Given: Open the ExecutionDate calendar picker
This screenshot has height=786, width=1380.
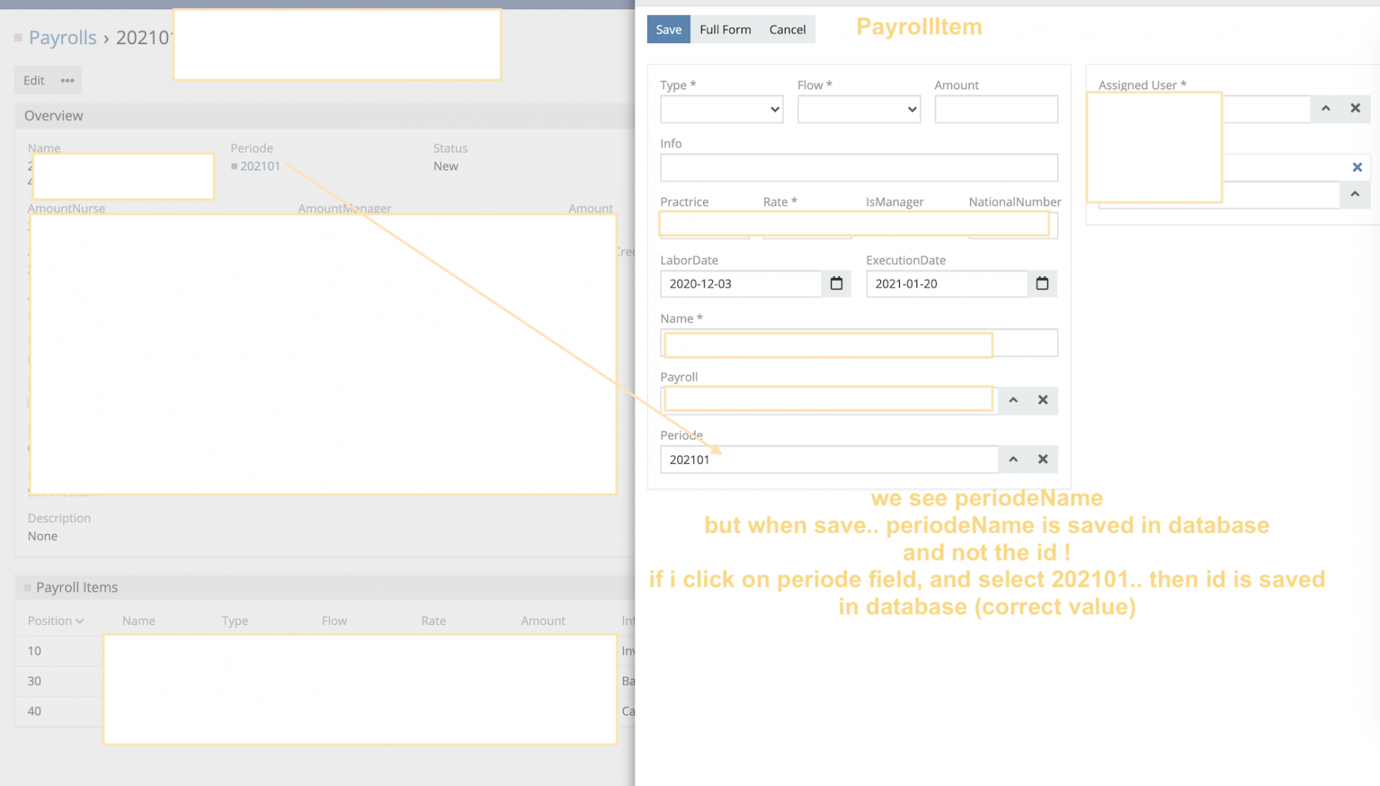Looking at the screenshot, I should 1041,284.
